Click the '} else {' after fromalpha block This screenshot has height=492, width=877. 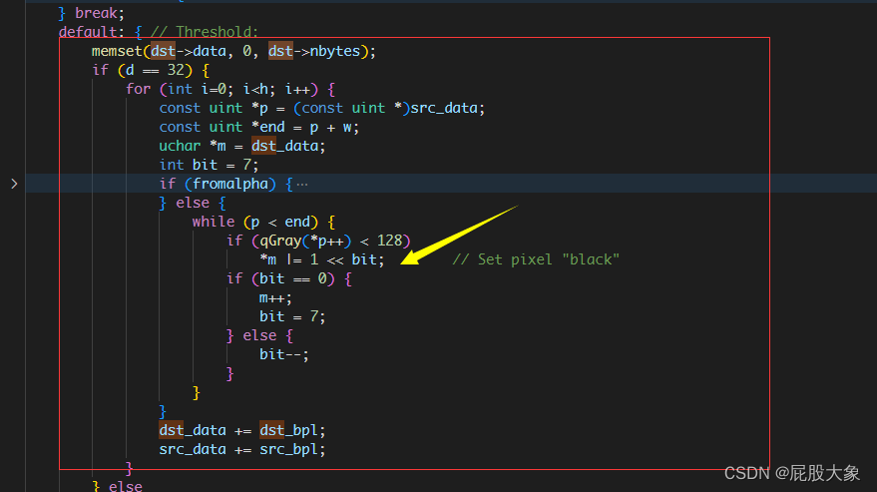coord(192,204)
